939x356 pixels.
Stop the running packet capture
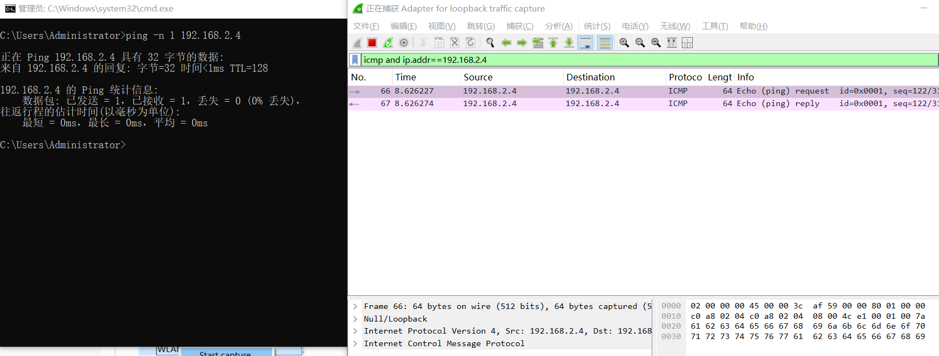coord(372,43)
